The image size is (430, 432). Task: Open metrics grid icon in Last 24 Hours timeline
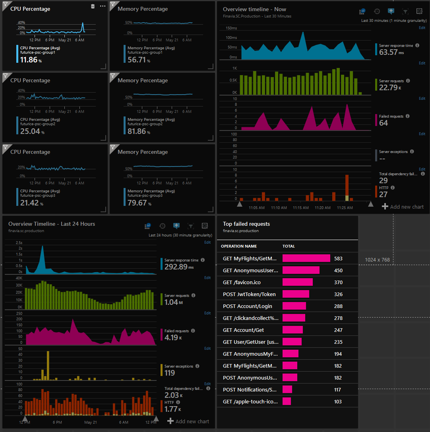(x=148, y=226)
